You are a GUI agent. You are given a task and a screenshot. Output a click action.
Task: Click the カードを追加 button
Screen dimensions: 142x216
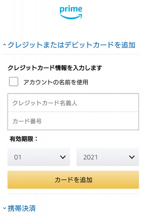tap(73, 180)
